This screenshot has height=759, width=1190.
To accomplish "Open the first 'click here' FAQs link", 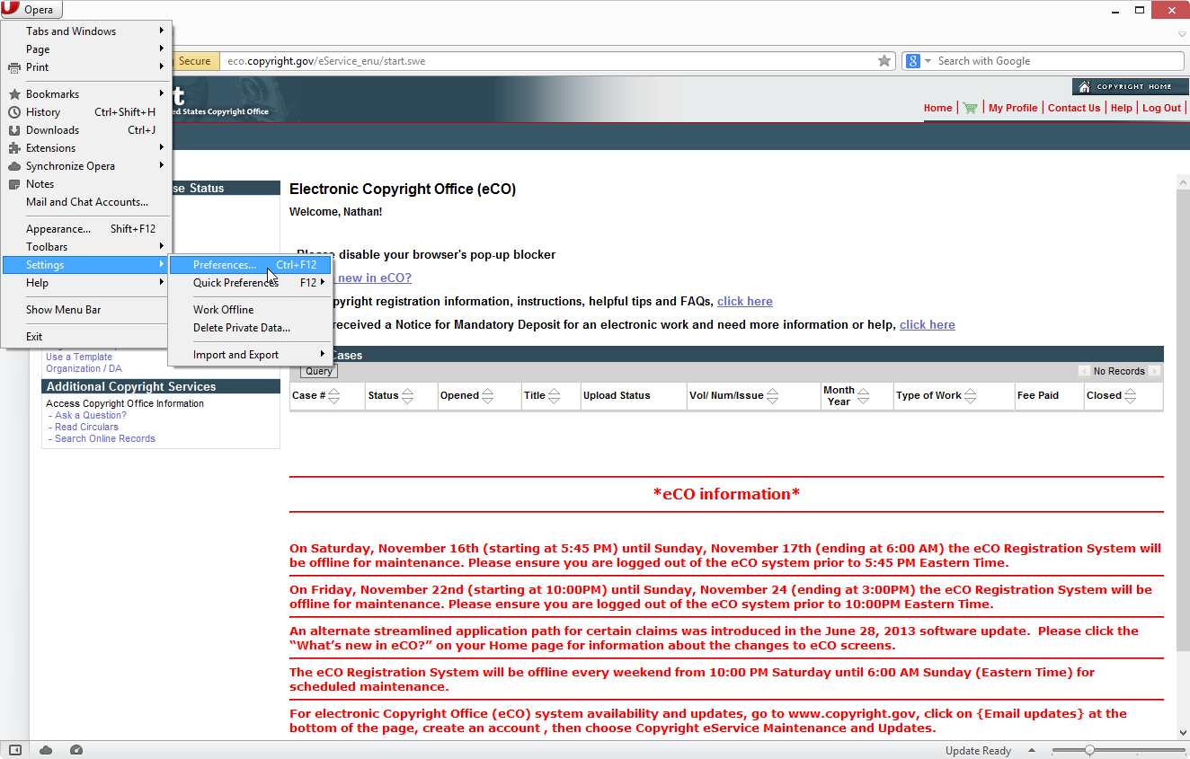I will [745, 302].
